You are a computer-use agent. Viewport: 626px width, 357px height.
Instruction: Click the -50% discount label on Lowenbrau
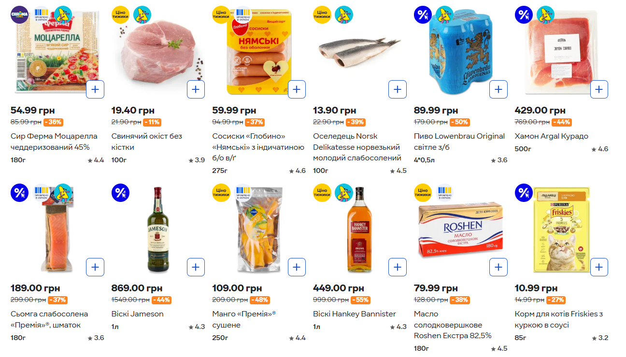pyautogui.click(x=459, y=122)
